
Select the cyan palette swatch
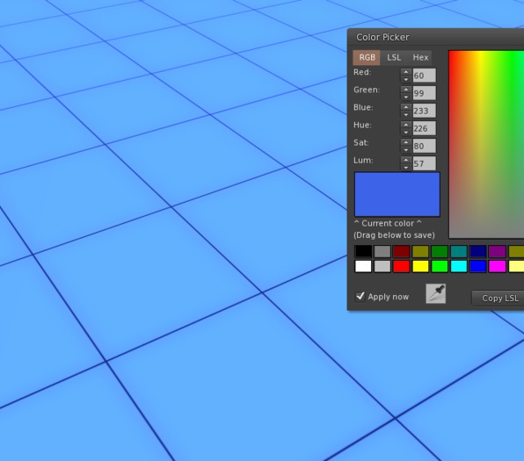click(459, 266)
